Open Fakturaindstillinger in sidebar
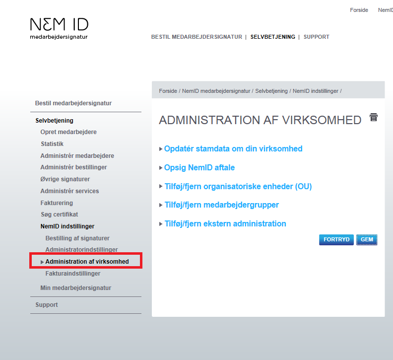Image resolution: width=393 pixels, height=360 pixels. (72, 274)
